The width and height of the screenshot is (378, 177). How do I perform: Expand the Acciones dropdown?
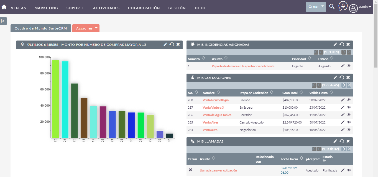click(86, 28)
